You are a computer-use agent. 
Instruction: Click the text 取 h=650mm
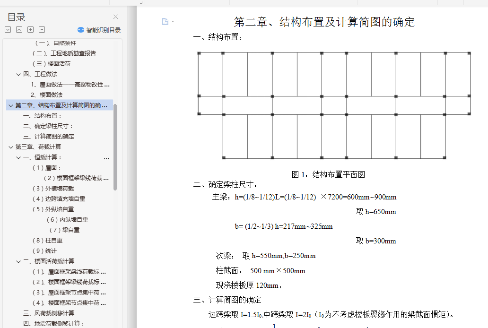376,212
